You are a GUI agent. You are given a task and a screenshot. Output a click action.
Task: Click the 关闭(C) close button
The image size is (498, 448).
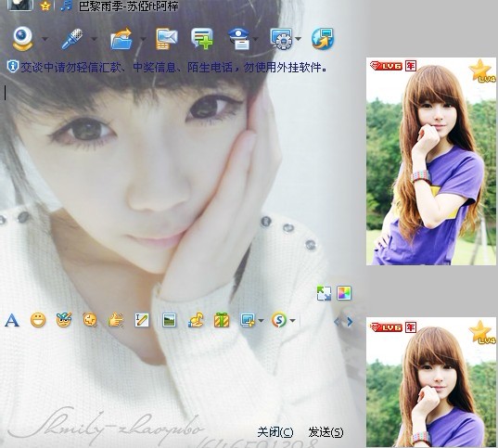pos(275,432)
